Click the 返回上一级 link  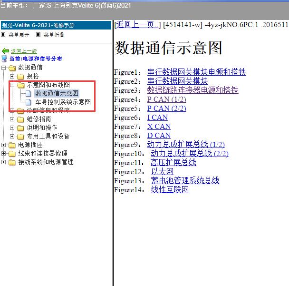coord(24,51)
